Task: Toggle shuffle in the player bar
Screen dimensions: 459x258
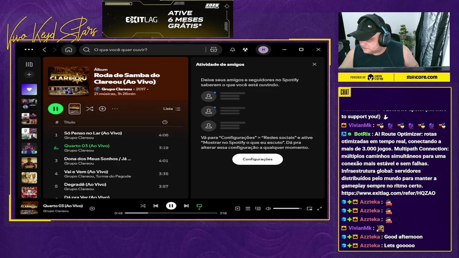Action: click(143, 206)
